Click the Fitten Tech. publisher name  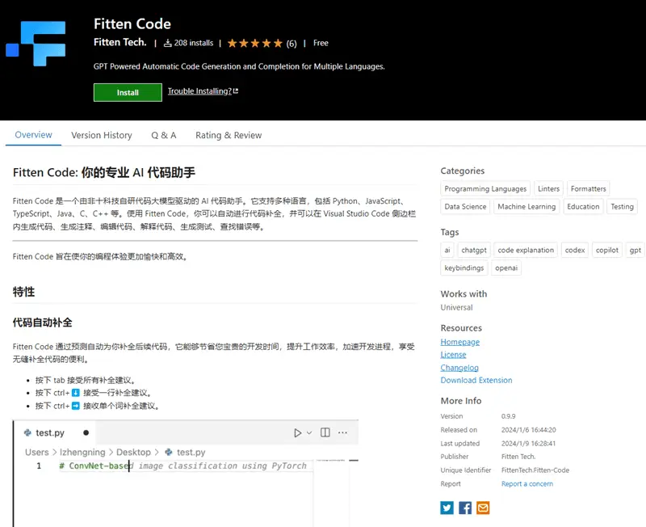click(120, 42)
